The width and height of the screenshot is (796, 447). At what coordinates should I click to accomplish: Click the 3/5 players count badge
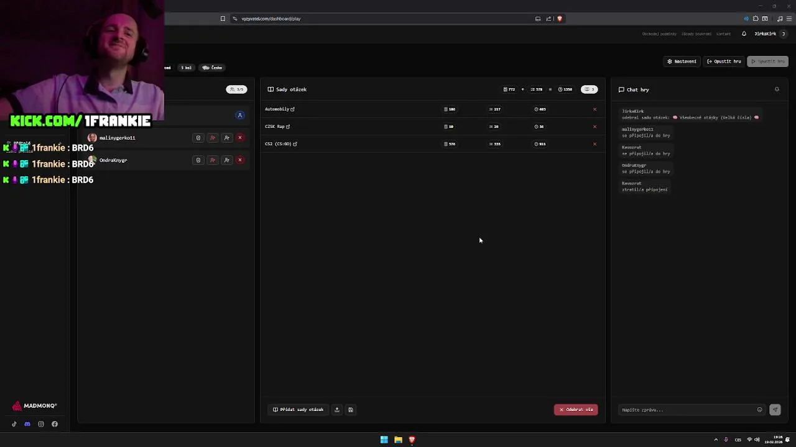point(236,89)
